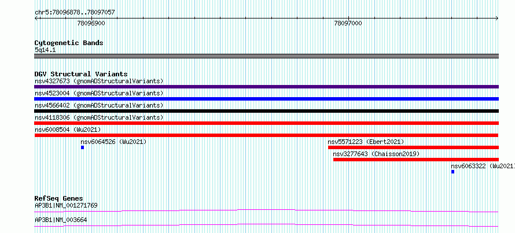Screen dimensions: 515x233
Task: Select the gray 5q14.1 cytogenetic band bar
Action: pos(266,56)
